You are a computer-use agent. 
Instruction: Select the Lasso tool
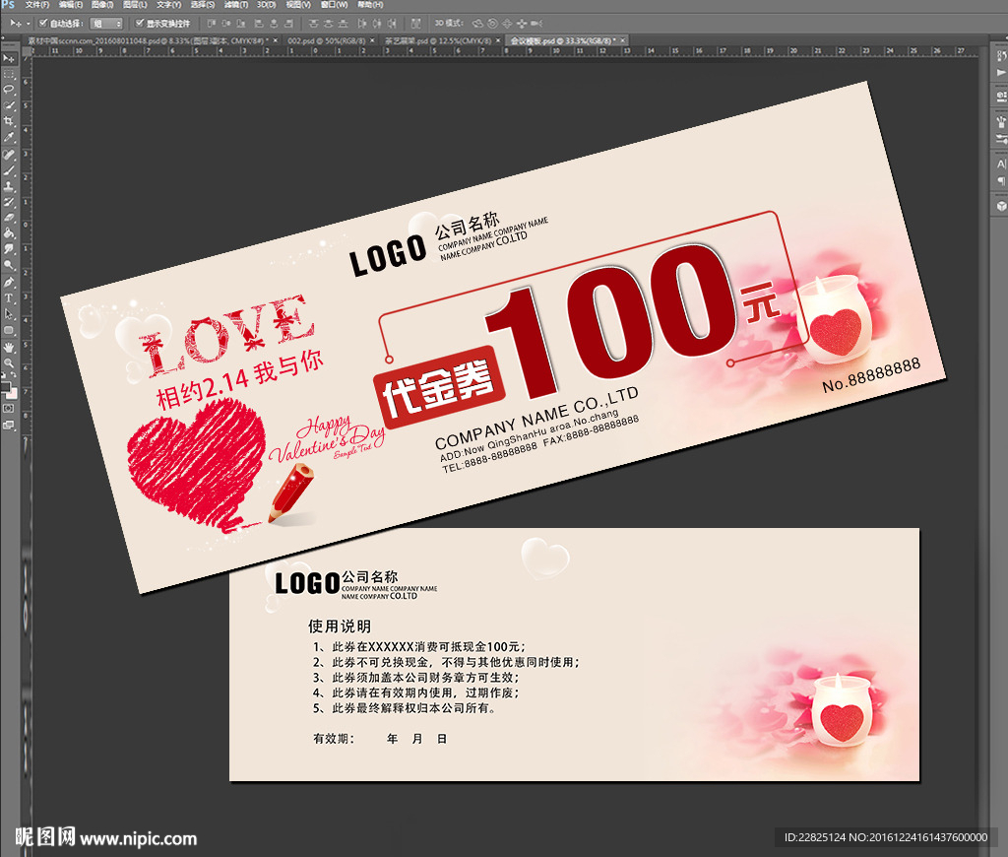click(9, 89)
